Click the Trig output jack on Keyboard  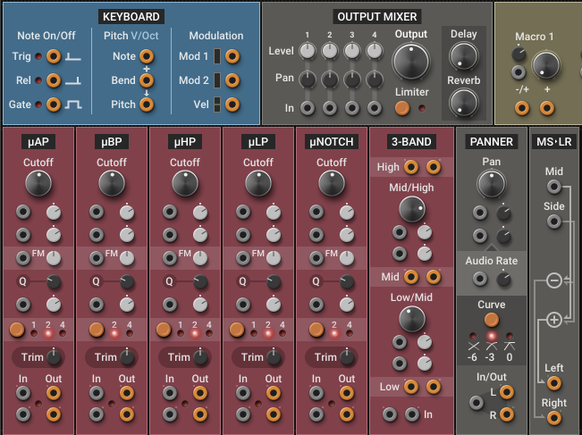[x=54, y=57]
